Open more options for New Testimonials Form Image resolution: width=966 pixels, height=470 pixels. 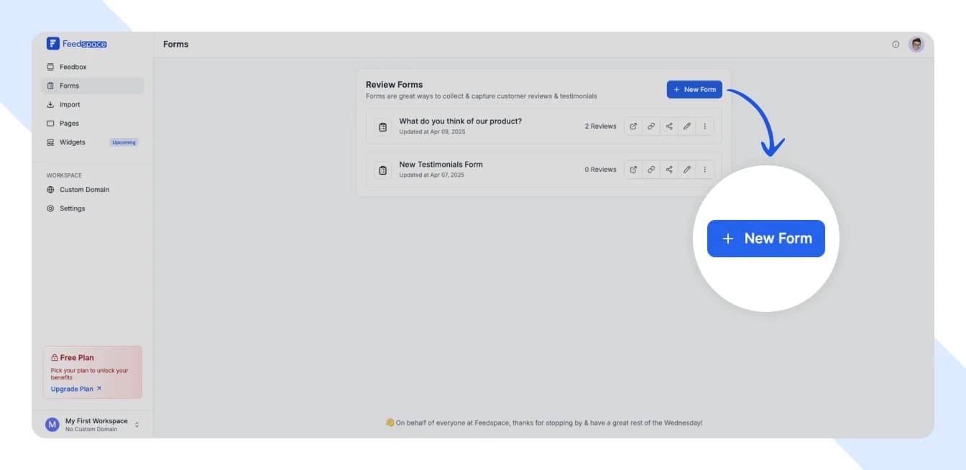coord(704,170)
